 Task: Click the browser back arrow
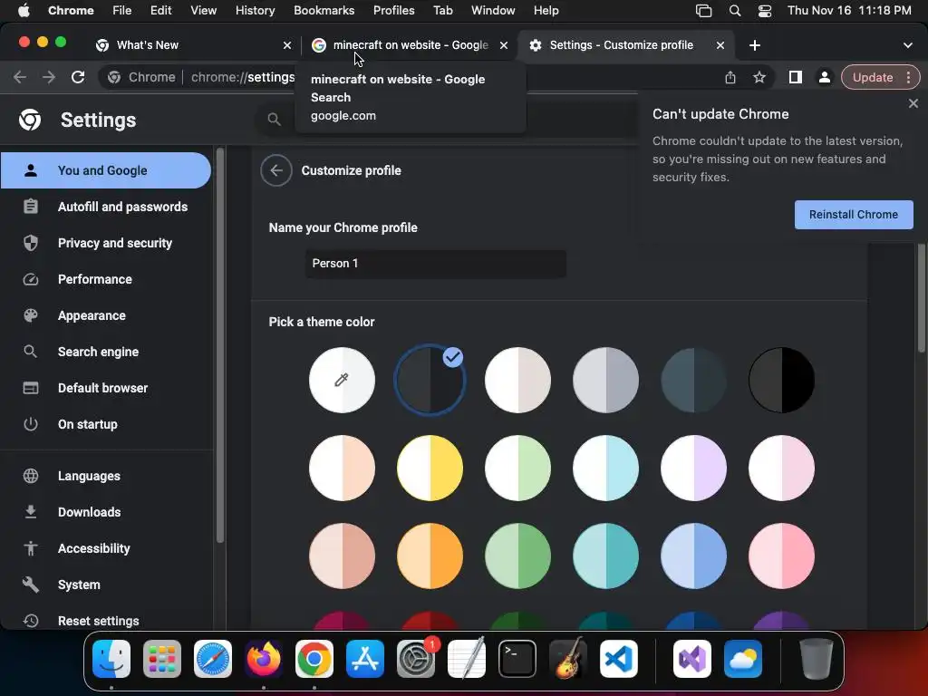tap(20, 77)
